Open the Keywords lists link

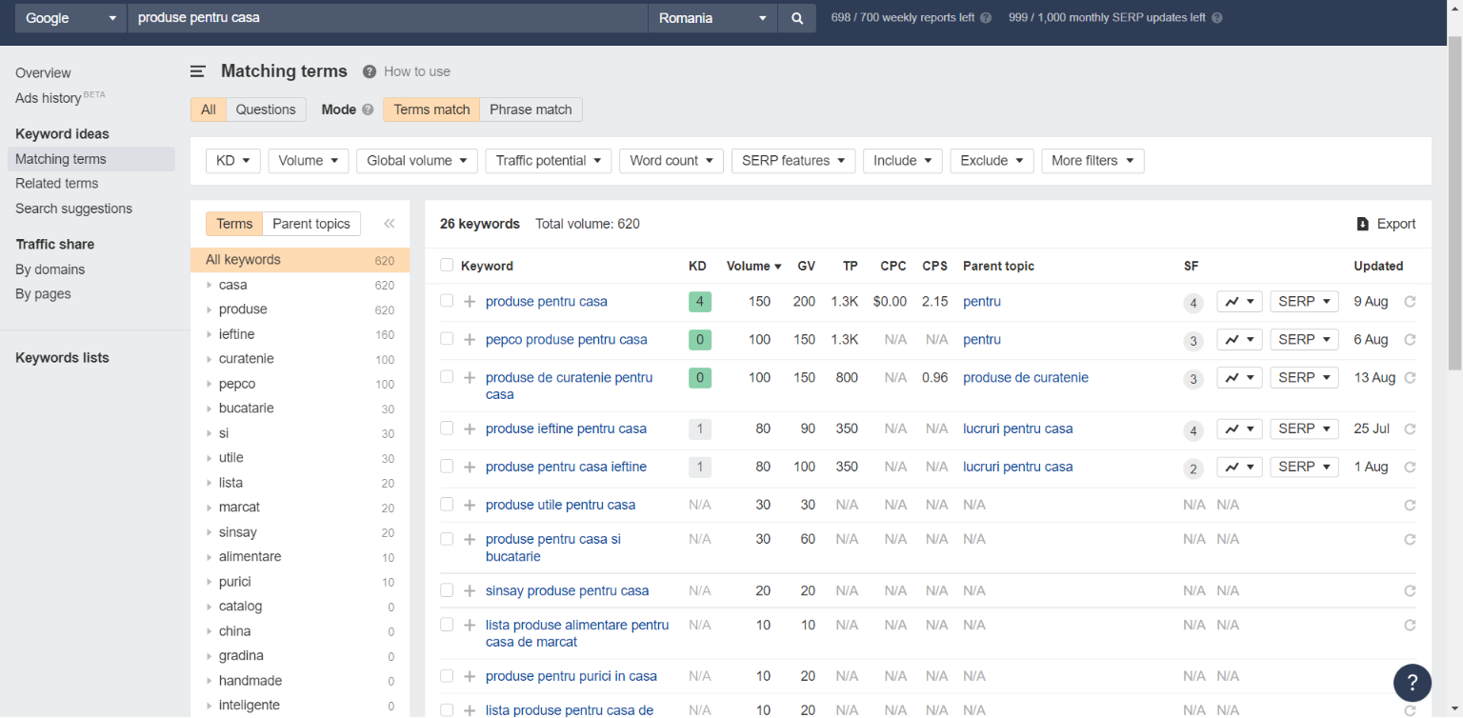tap(62, 358)
